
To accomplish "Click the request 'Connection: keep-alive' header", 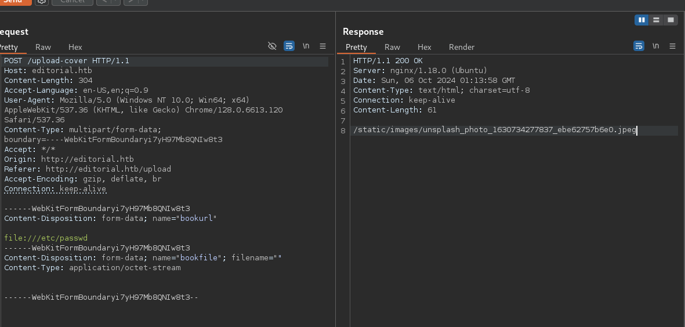I will click(x=55, y=188).
